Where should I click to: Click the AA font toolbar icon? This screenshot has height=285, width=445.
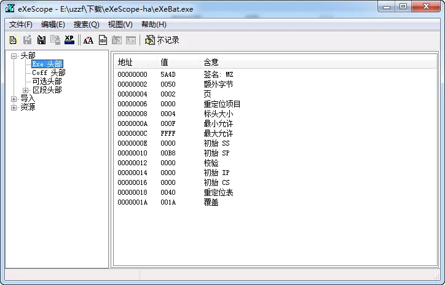[89, 40]
